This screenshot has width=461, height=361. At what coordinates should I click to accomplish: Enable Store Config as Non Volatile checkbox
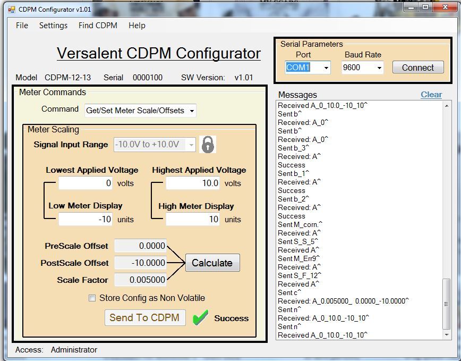(92, 298)
